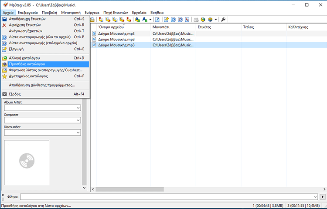Click the cover art disc placeholder
This screenshot has width=327, height=209.
[x=27, y=161]
